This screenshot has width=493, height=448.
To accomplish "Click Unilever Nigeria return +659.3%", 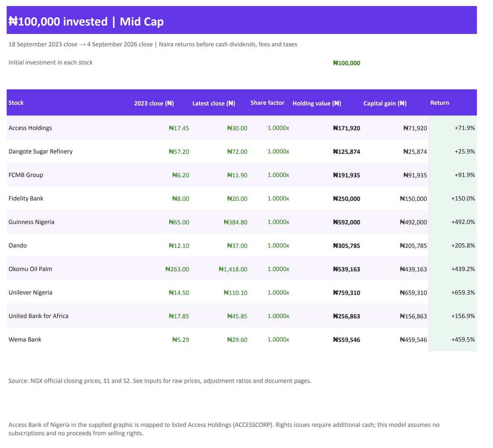I will coord(463,292).
